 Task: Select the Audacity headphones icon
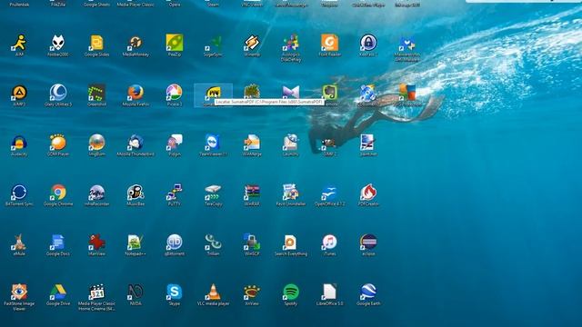point(19,143)
